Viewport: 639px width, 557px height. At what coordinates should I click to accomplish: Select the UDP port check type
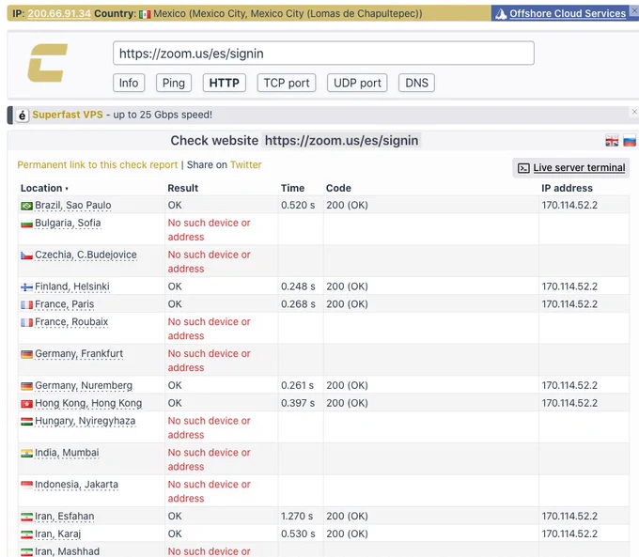357,83
